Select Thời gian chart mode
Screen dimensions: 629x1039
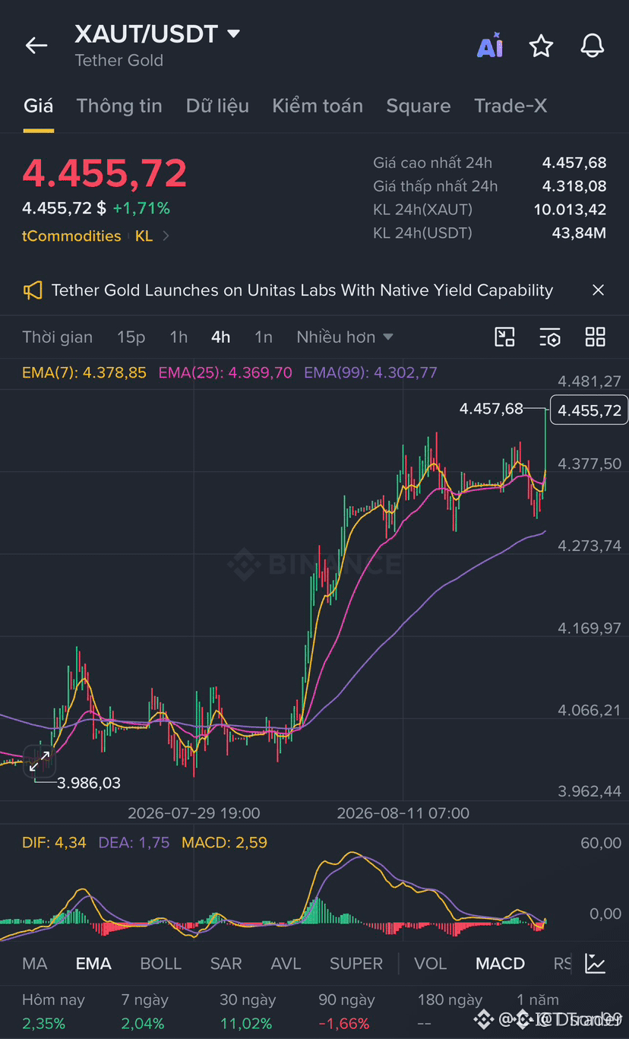tap(58, 337)
